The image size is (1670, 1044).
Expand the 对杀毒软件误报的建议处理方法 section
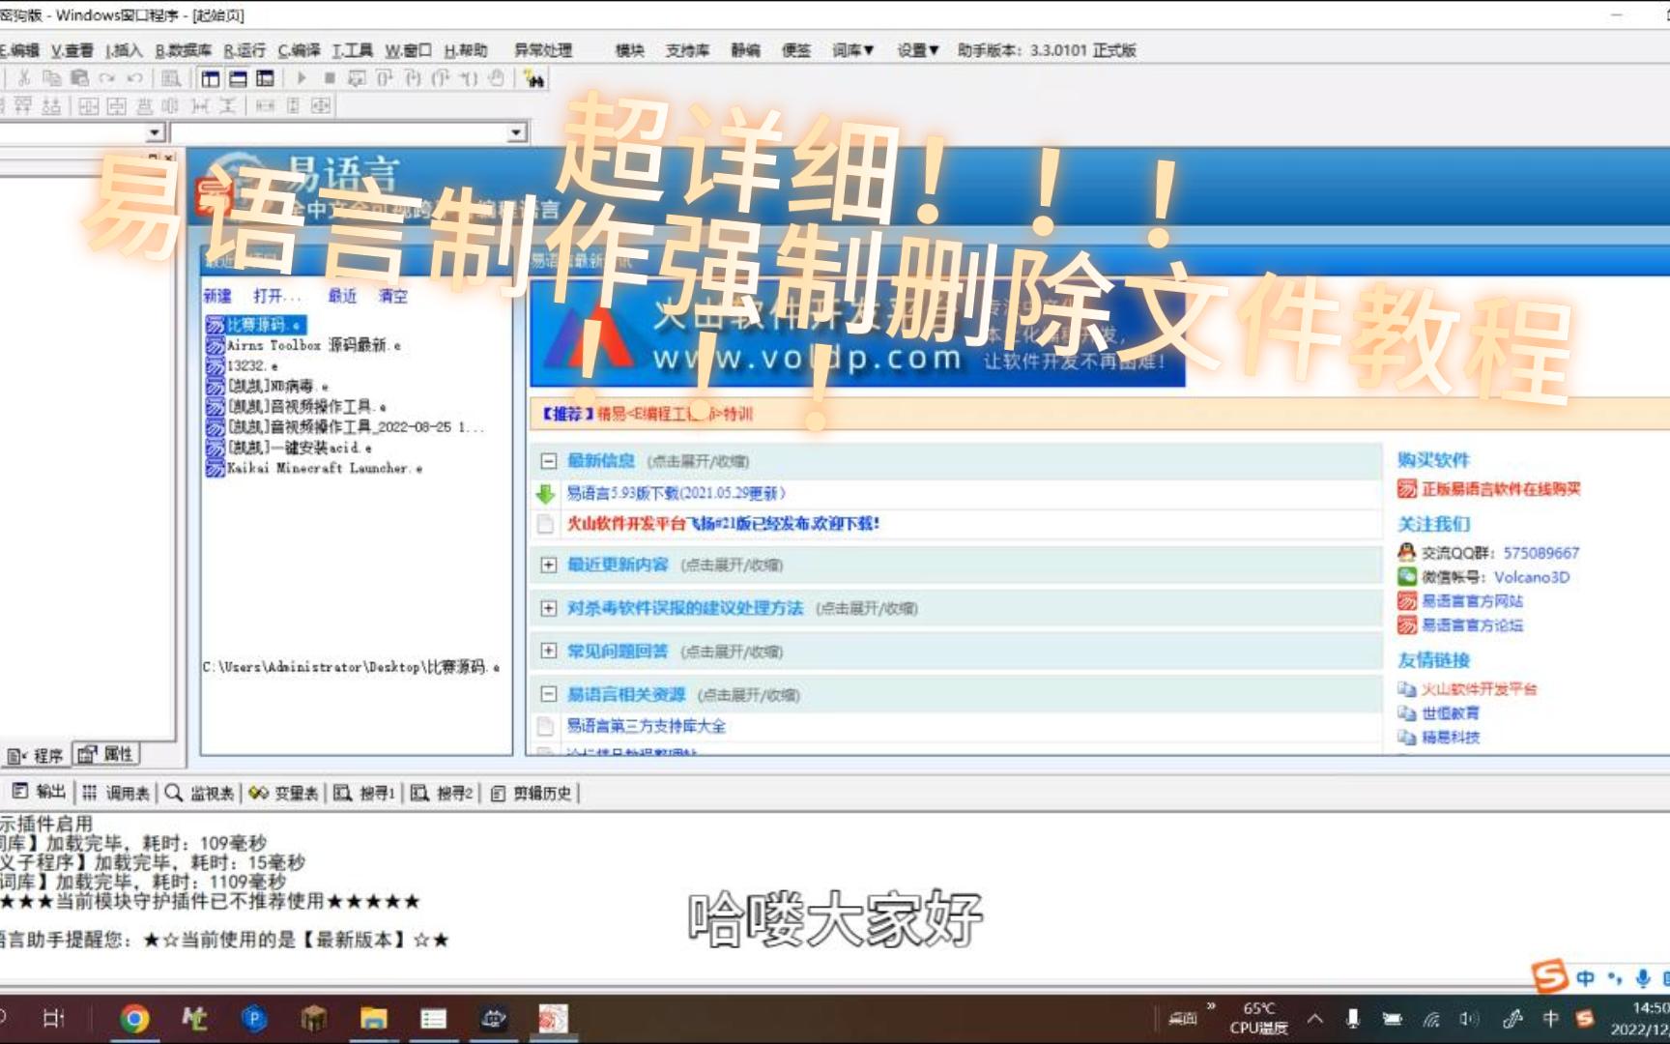coord(548,608)
